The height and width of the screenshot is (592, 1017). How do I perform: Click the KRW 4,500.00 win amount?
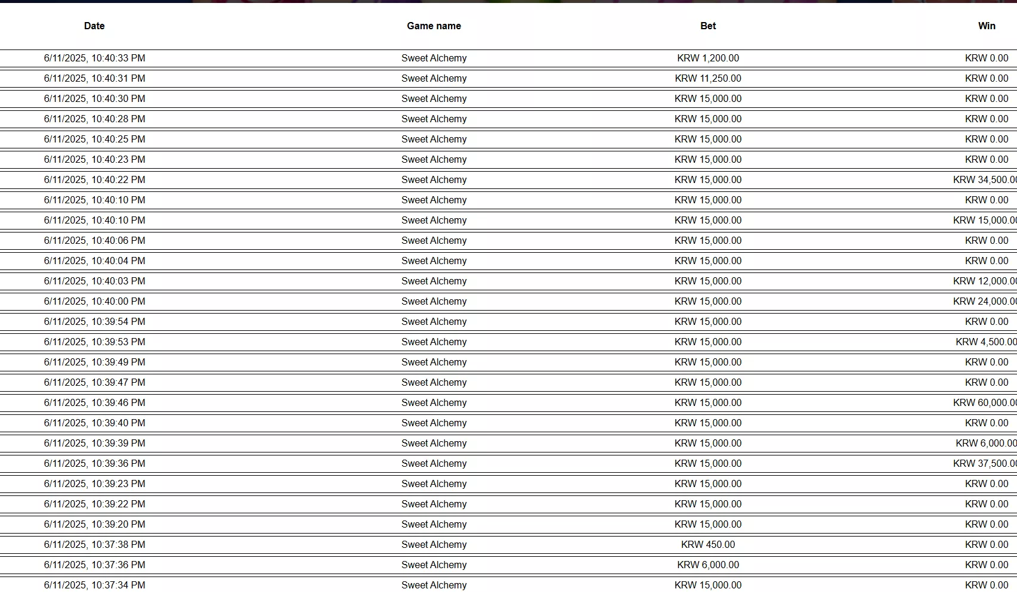pyautogui.click(x=986, y=342)
